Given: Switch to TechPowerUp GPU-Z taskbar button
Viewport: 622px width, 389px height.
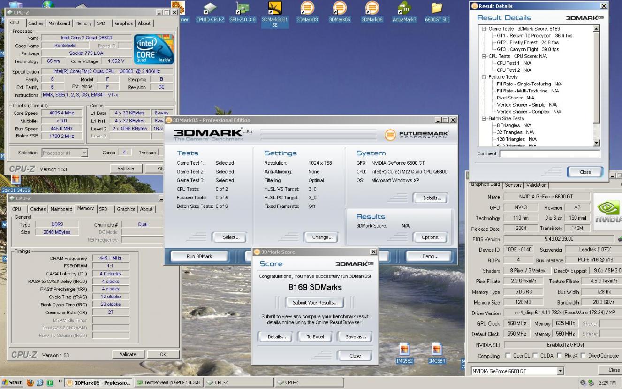Looking at the screenshot, I should [169, 383].
